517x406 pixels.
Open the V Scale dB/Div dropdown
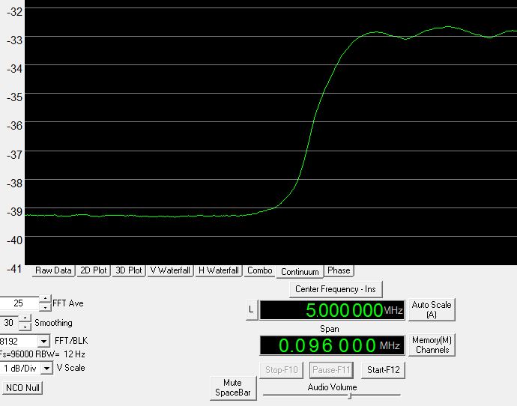[46, 368]
